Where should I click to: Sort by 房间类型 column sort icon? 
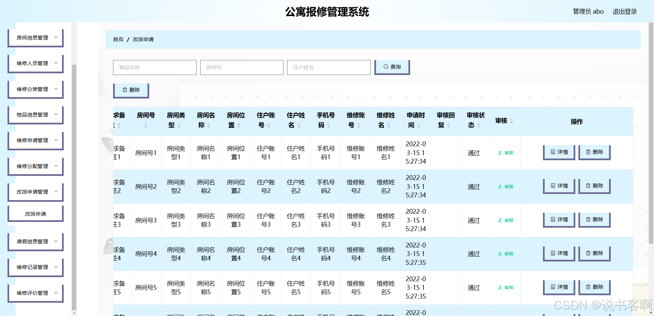click(x=179, y=125)
